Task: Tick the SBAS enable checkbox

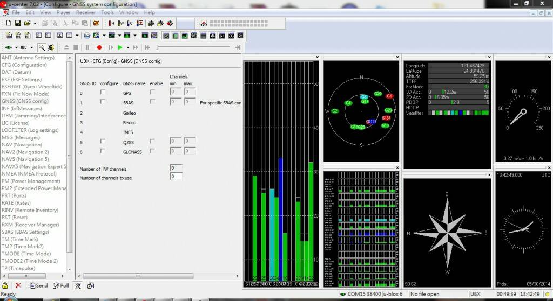Action: [152, 102]
